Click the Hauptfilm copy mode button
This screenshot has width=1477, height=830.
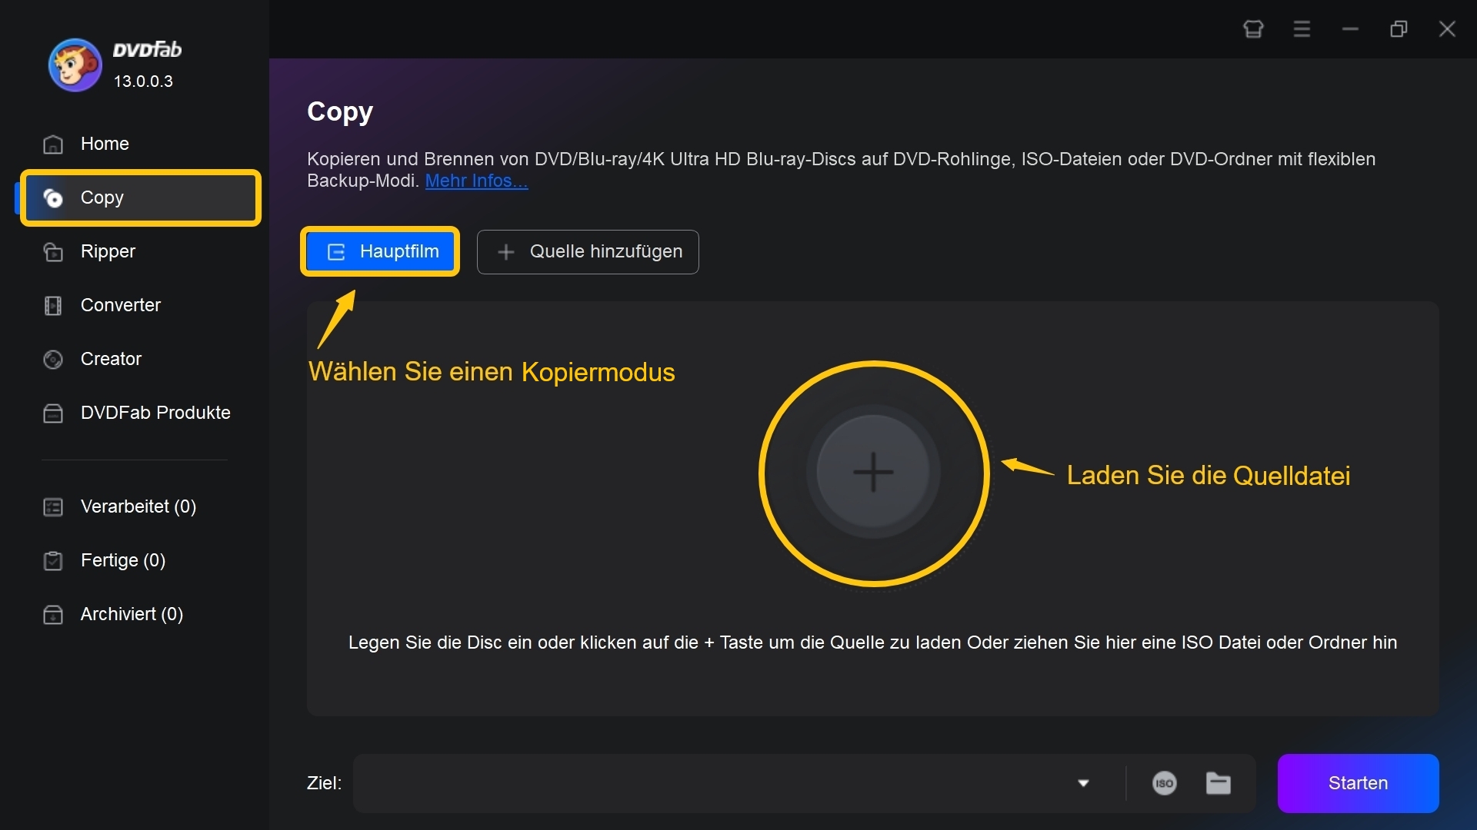382,251
